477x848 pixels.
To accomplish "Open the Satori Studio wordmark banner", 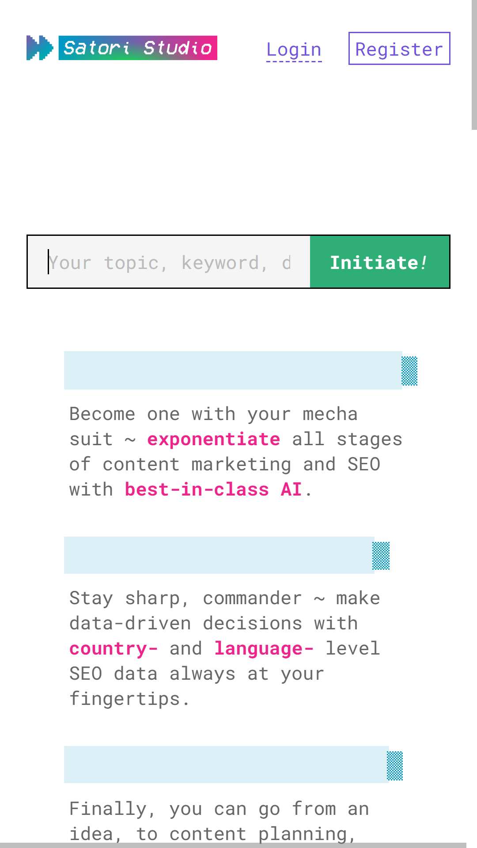I will click(138, 48).
